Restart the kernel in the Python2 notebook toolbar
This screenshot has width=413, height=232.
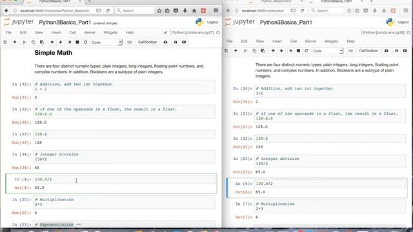tap(85, 42)
